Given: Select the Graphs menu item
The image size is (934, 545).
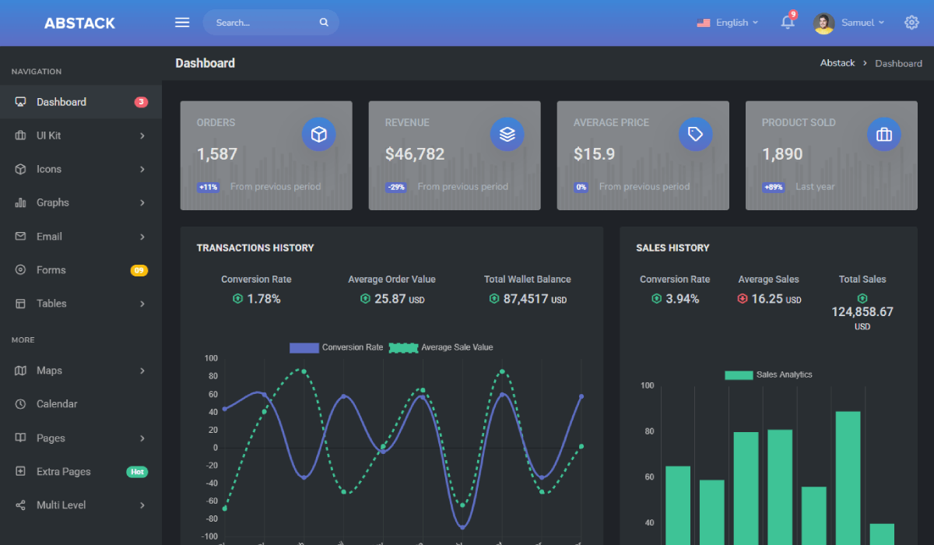Looking at the screenshot, I should (81, 202).
